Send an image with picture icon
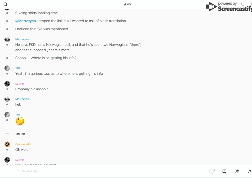 224,171
